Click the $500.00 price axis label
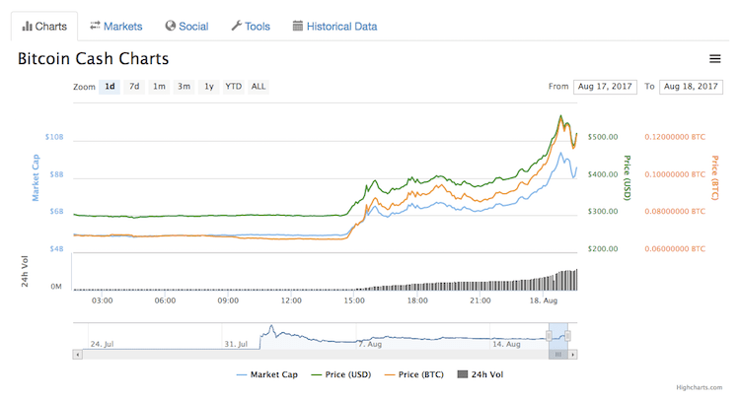Image resolution: width=740 pixels, height=401 pixels. (x=603, y=137)
